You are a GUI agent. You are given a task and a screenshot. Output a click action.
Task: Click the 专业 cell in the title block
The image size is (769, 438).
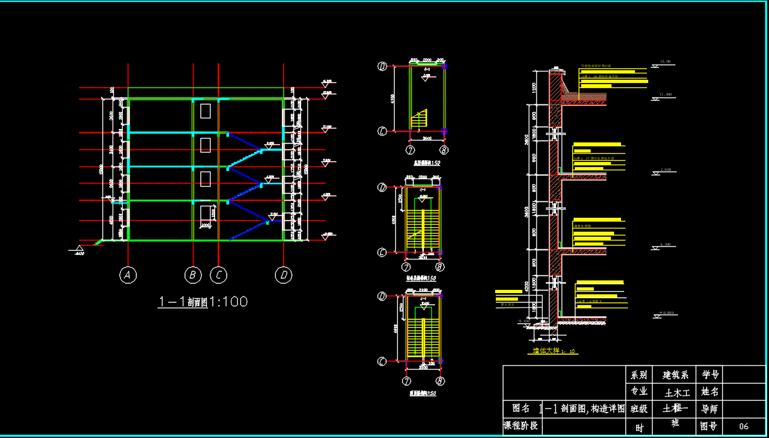(x=639, y=392)
